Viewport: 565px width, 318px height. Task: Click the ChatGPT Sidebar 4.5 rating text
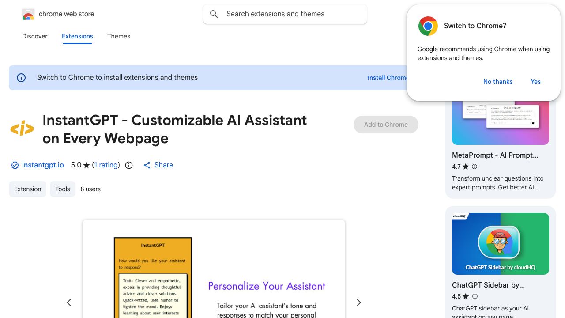(456, 296)
